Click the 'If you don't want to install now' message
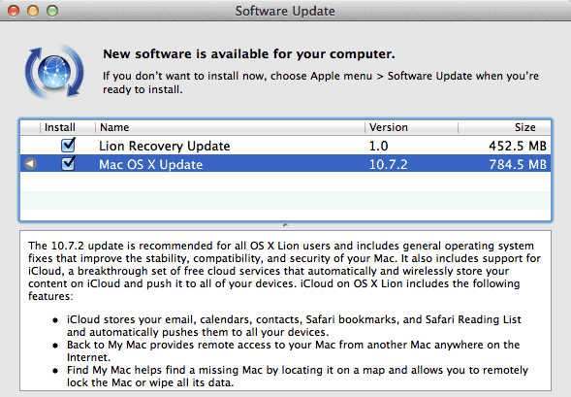 [x=321, y=83]
